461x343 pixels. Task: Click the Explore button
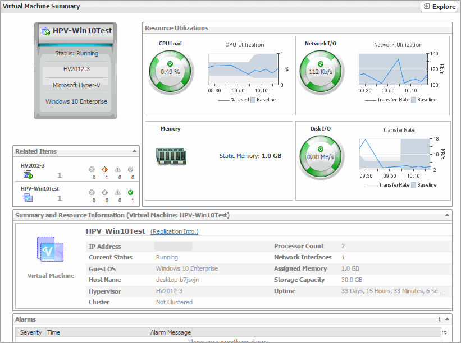pyautogui.click(x=439, y=7)
